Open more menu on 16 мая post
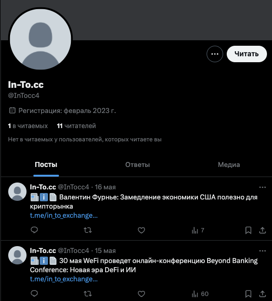The height and width of the screenshot is (301, 272). pyautogui.click(x=262, y=187)
